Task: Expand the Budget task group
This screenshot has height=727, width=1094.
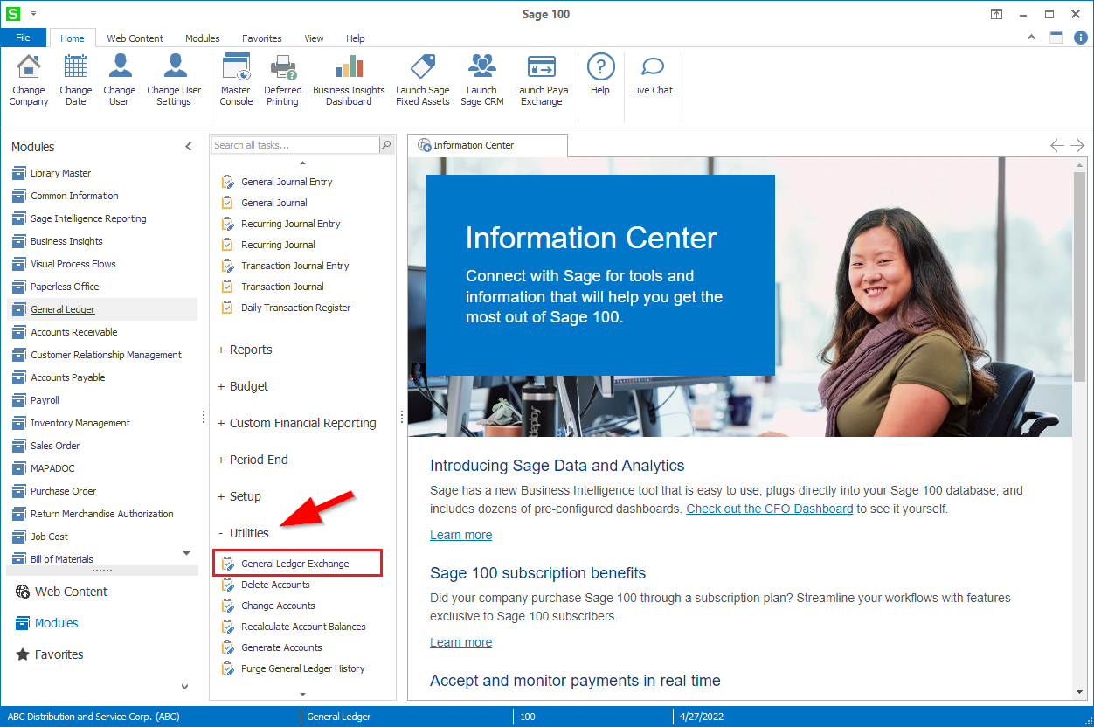Action: tap(243, 386)
